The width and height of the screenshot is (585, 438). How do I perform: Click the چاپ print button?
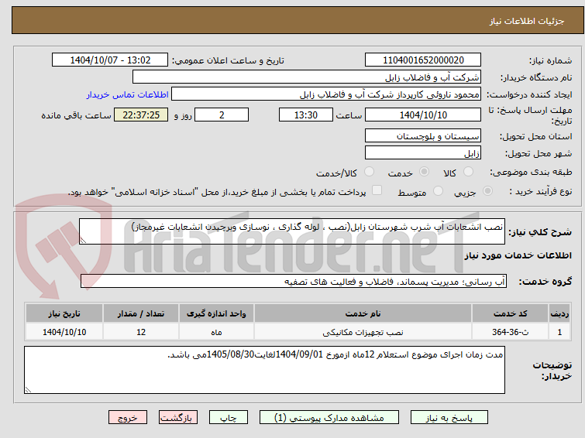(x=229, y=418)
